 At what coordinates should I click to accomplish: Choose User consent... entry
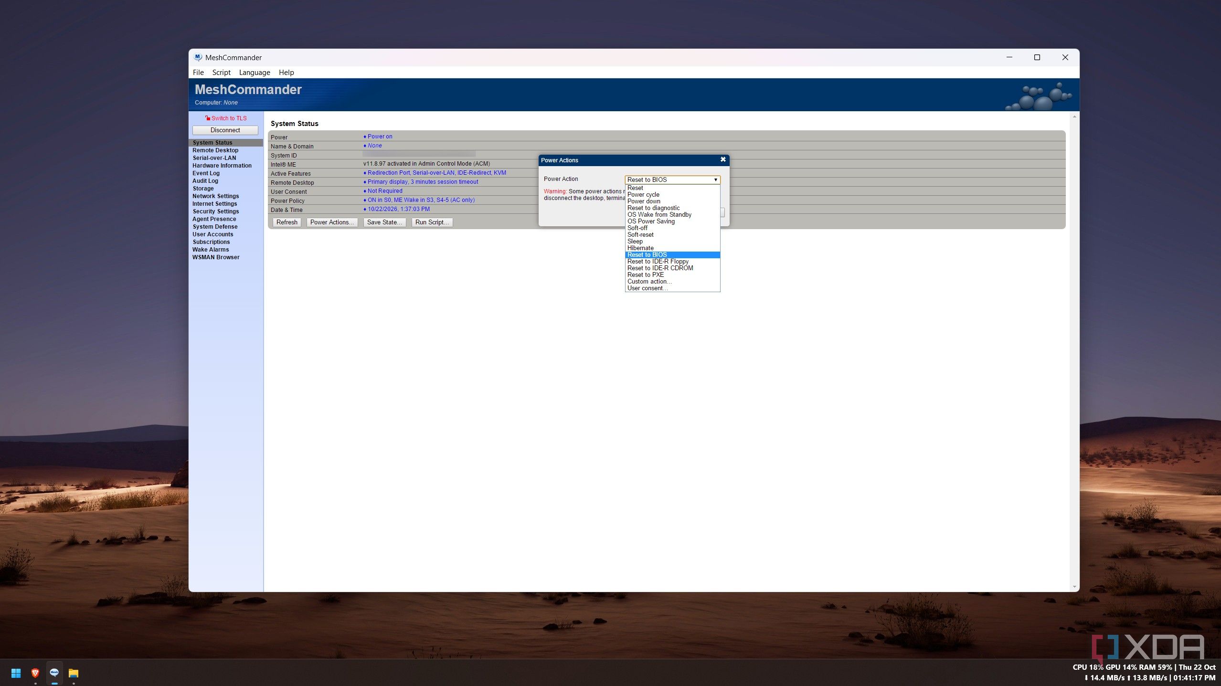coord(672,288)
